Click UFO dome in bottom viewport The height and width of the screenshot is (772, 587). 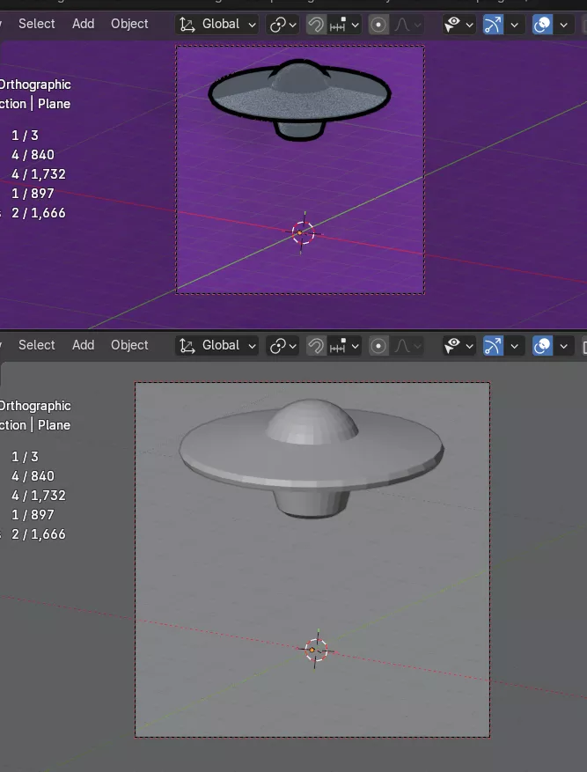tap(312, 421)
